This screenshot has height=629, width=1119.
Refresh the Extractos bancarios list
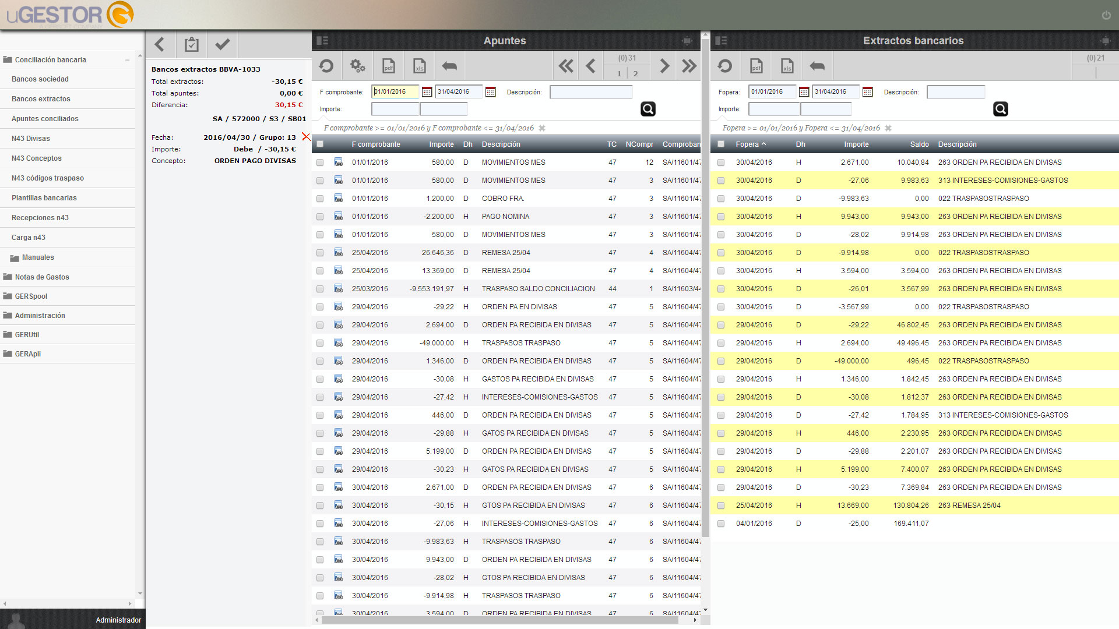pos(725,66)
